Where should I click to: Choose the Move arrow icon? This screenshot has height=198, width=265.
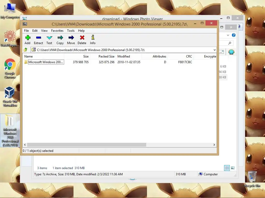pyautogui.click(x=71, y=40)
